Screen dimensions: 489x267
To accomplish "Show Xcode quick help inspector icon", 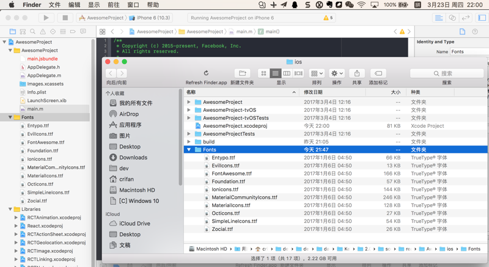I will (x=475, y=32).
